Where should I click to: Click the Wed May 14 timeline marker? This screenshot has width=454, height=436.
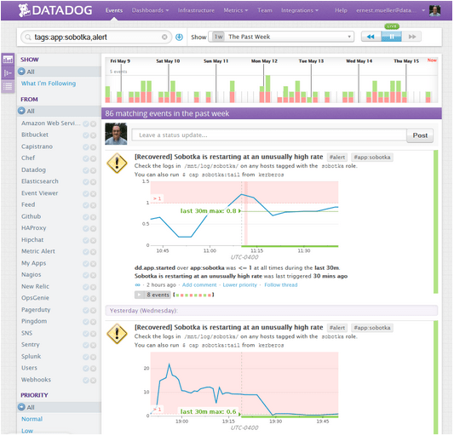pyautogui.click(x=359, y=61)
